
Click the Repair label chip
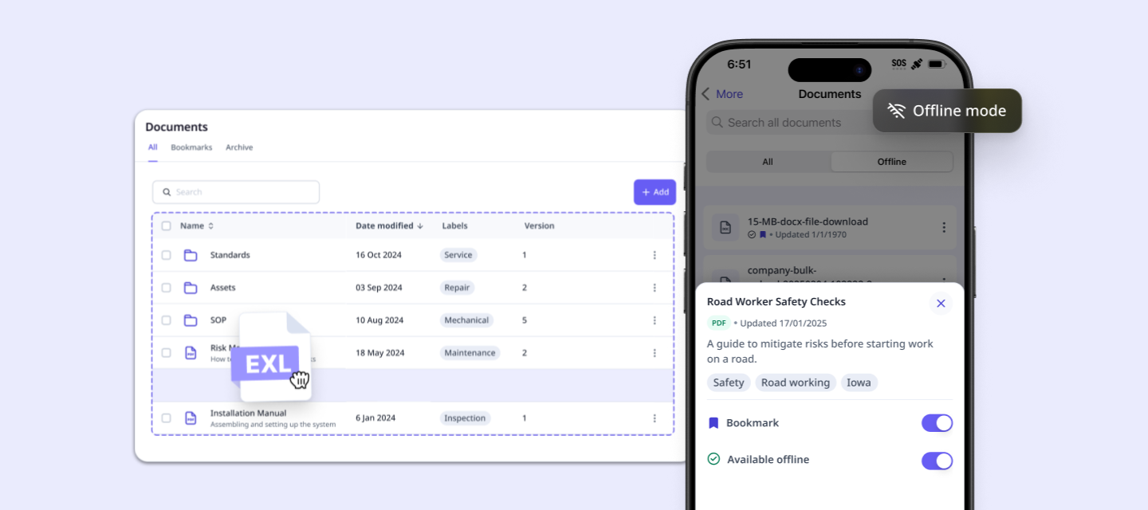pyautogui.click(x=458, y=288)
